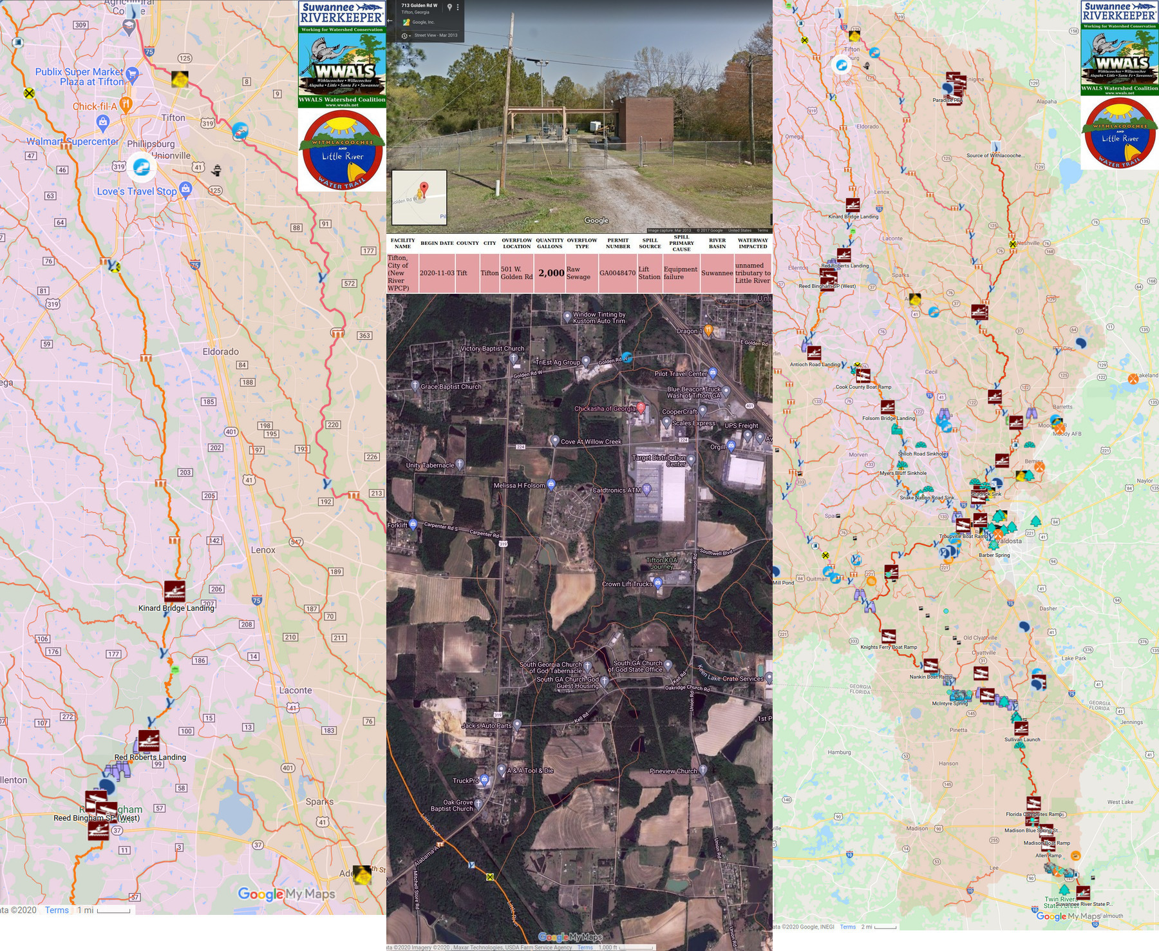The height and width of the screenshot is (951, 1159).
Task: Open the three-dot menu in the Street View panel
Action: pyautogui.click(x=458, y=7)
